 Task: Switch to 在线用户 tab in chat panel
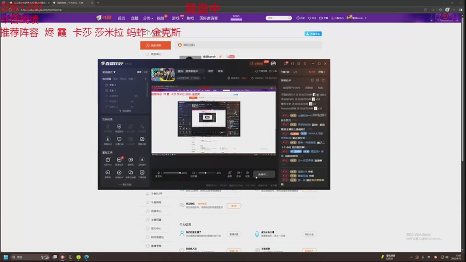click(x=291, y=88)
